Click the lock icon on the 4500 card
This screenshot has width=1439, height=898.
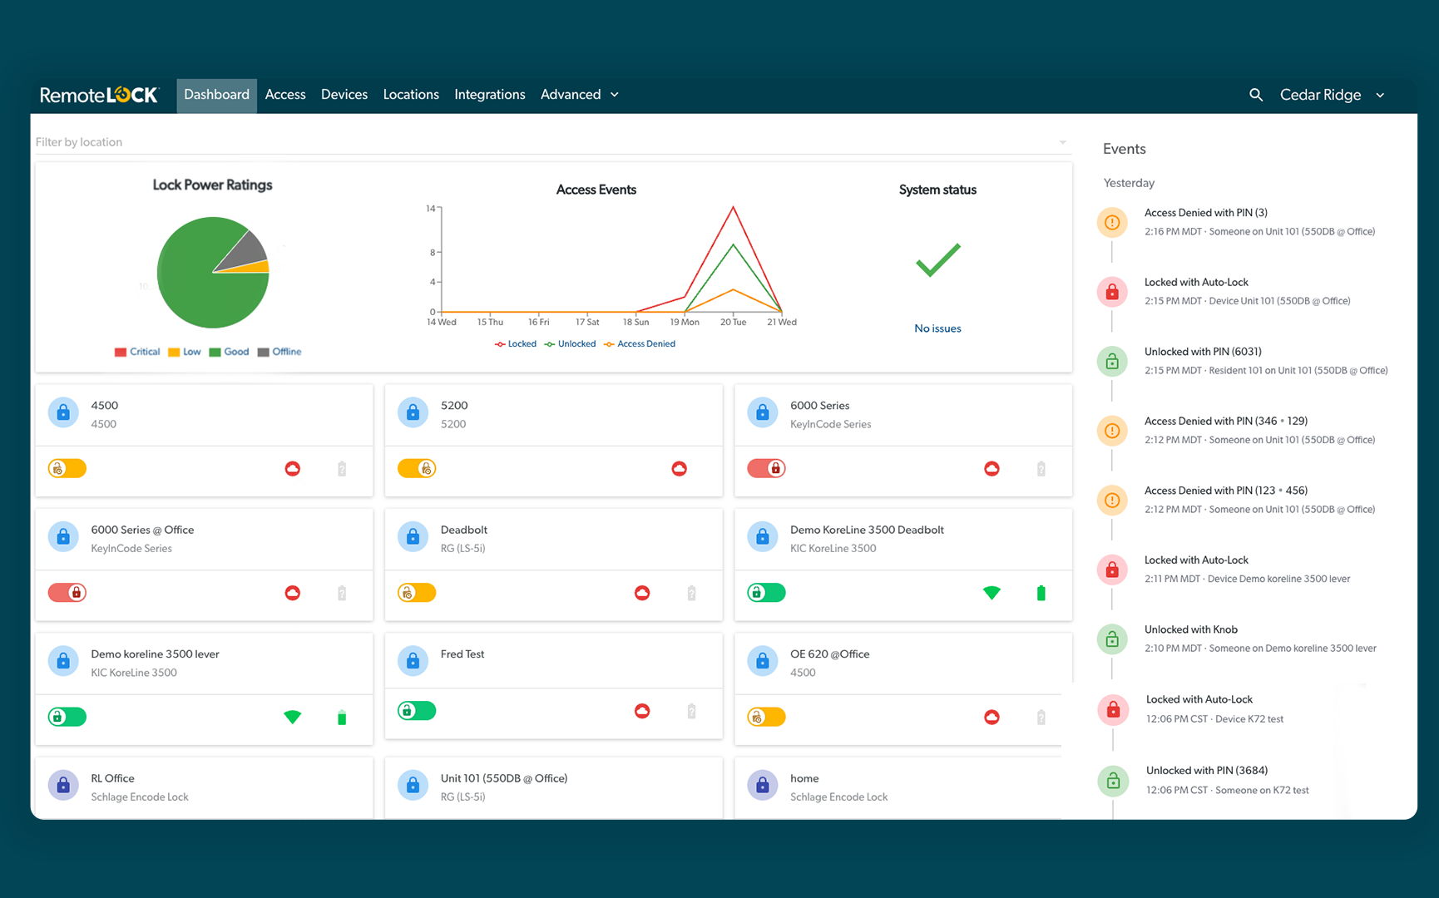[x=63, y=412]
